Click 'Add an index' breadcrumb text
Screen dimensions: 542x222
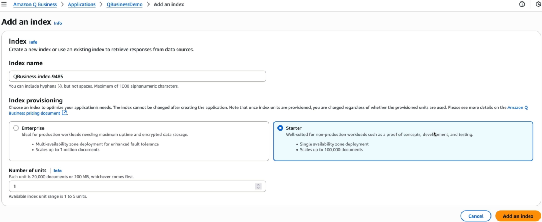tap(169, 4)
